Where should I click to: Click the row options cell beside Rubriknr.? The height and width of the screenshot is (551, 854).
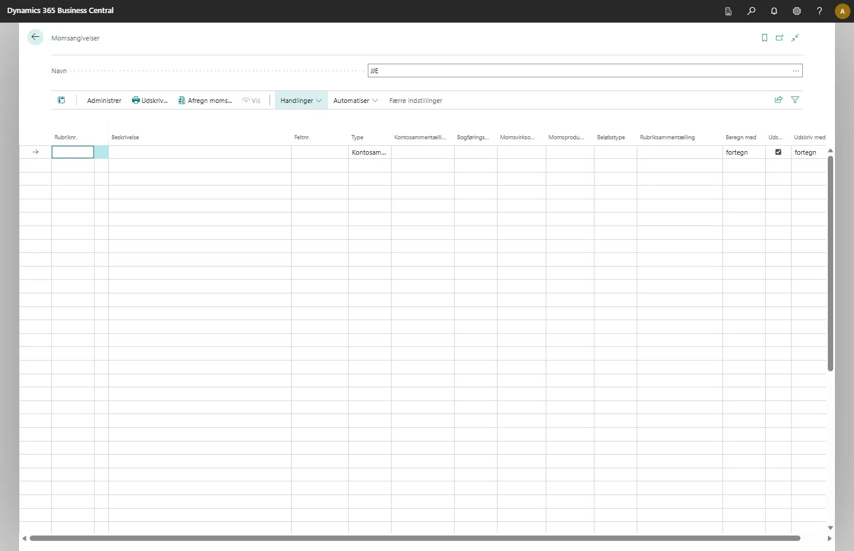[x=101, y=152]
